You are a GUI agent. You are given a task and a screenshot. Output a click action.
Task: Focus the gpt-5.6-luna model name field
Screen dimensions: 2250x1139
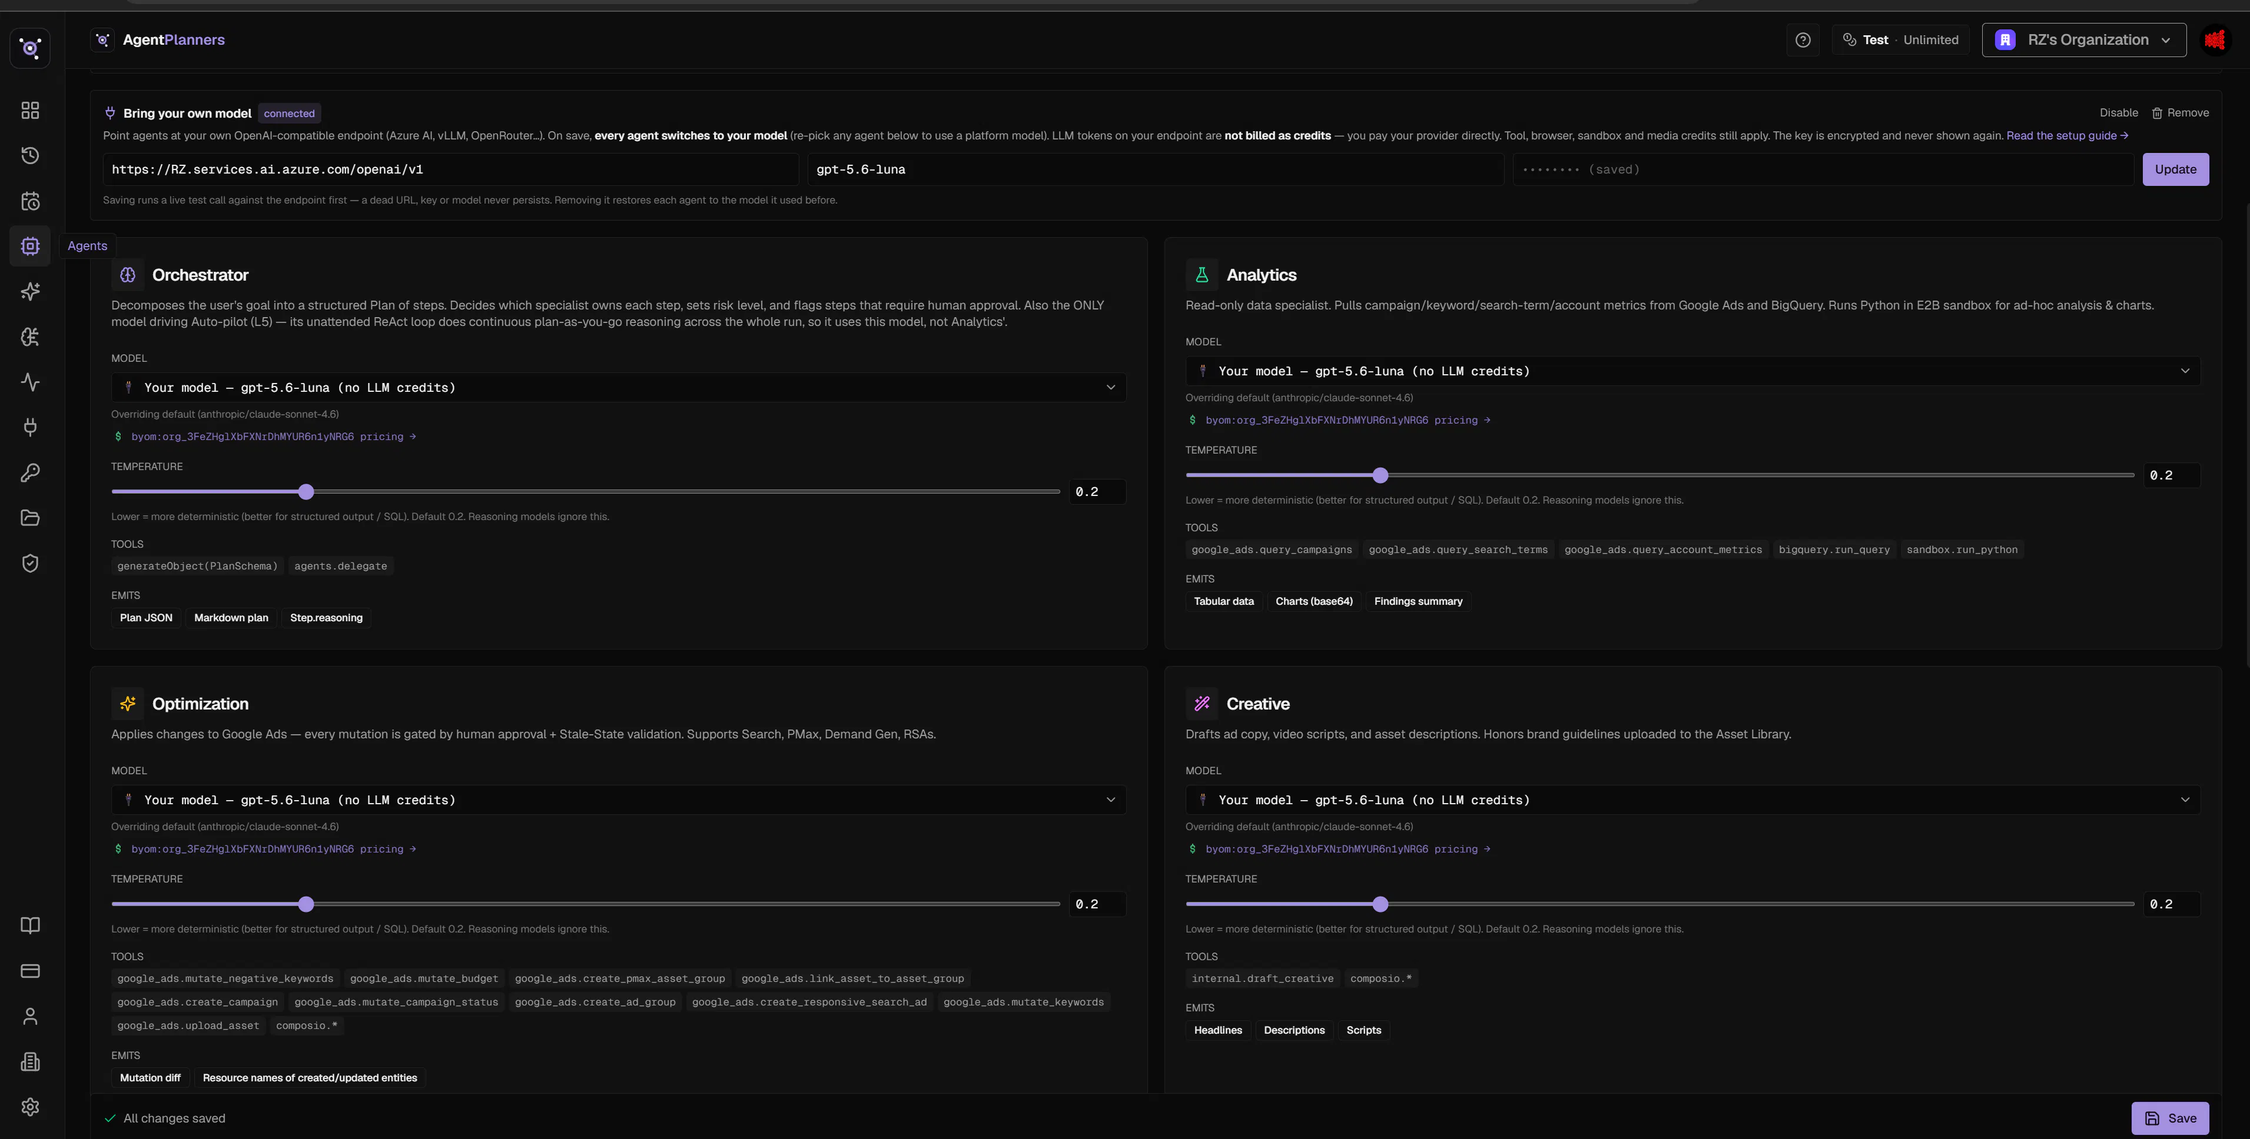[x=1156, y=169]
